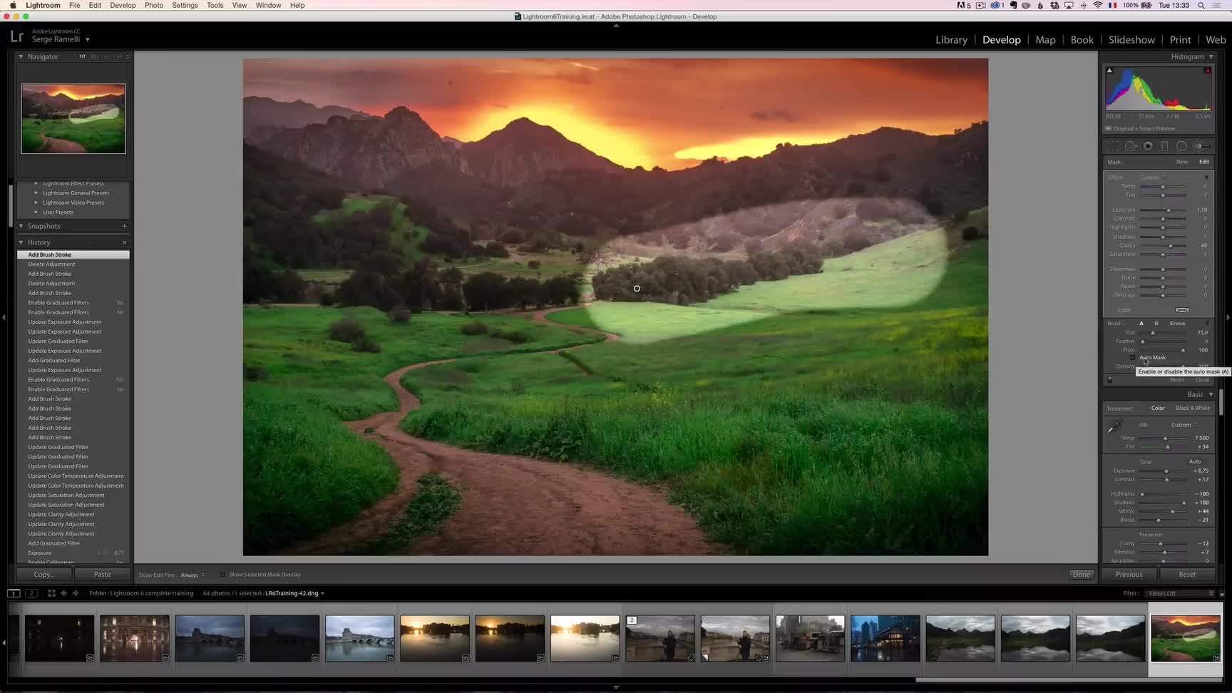This screenshot has width=1232, height=693.
Task: Switch to the Print module
Action: pos(1180,40)
